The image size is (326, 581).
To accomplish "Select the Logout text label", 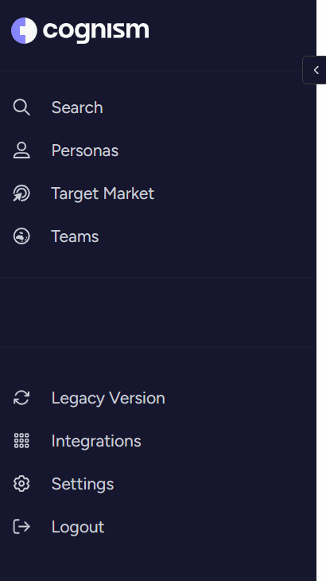I will (78, 527).
